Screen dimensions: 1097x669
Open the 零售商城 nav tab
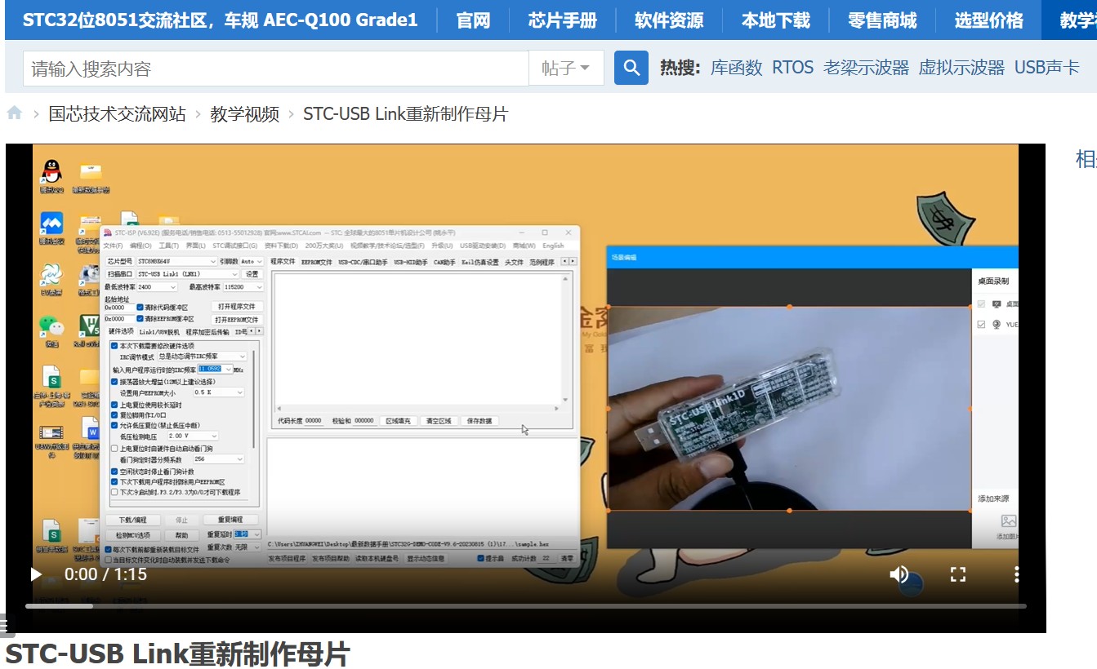click(x=882, y=20)
